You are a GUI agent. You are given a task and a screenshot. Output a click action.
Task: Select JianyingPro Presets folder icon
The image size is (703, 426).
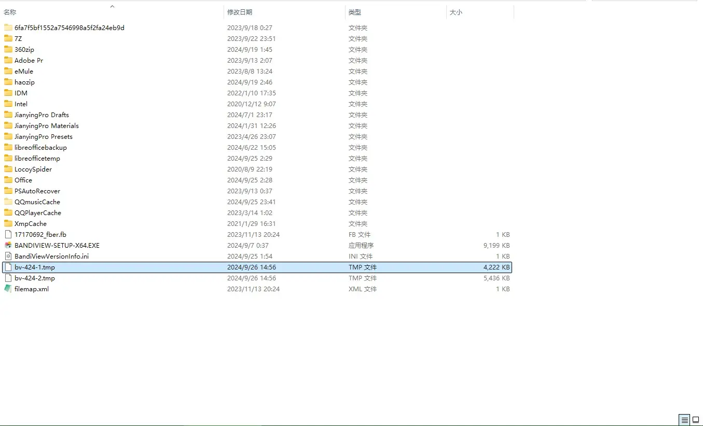(8, 136)
